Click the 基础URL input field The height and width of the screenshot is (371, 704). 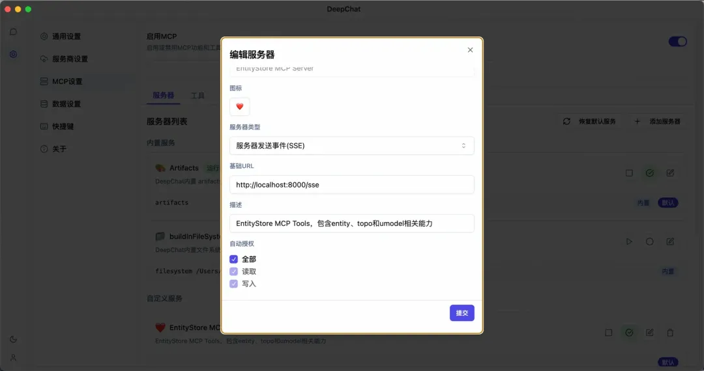pyautogui.click(x=351, y=185)
